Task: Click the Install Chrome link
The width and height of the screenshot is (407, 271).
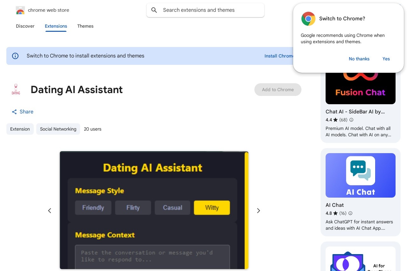Action: pyautogui.click(x=279, y=56)
